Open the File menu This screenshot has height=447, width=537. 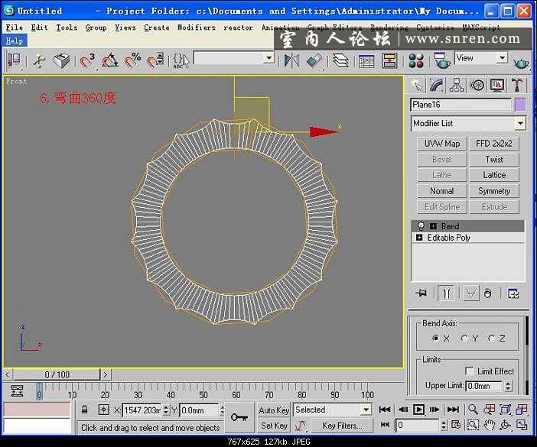[x=14, y=28]
